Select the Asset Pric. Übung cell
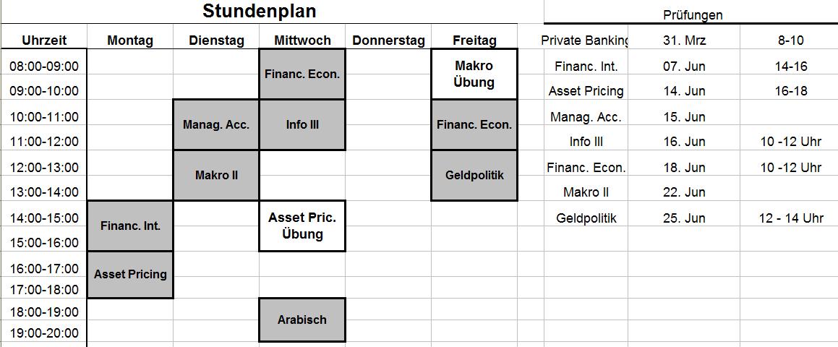 pos(302,226)
